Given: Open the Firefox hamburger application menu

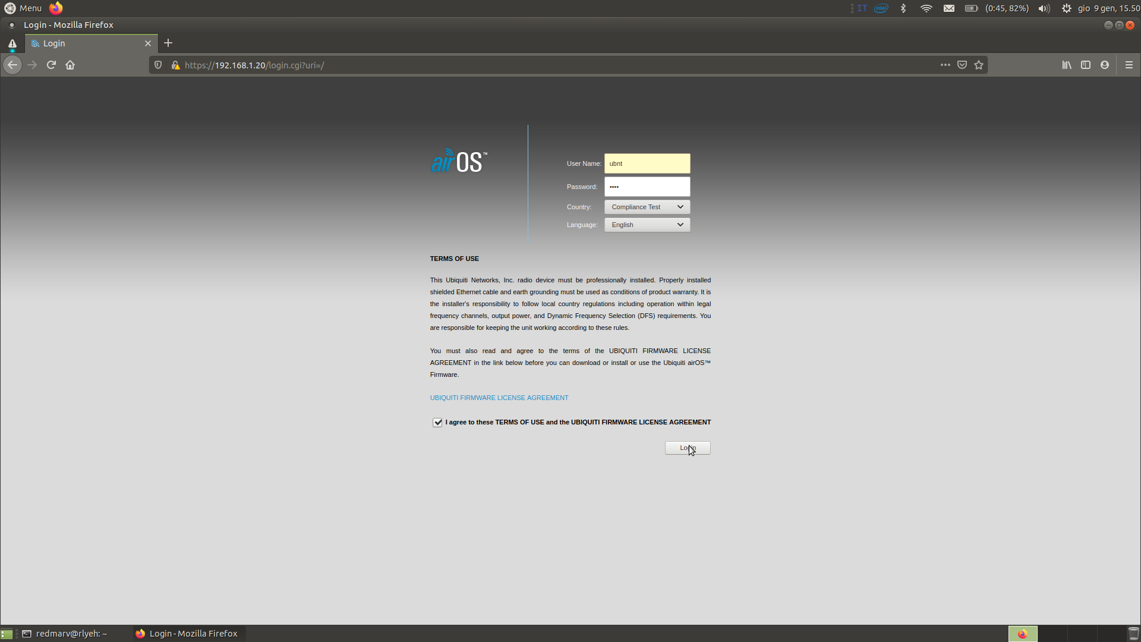Looking at the screenshot, I should (x=1129, y=65).
